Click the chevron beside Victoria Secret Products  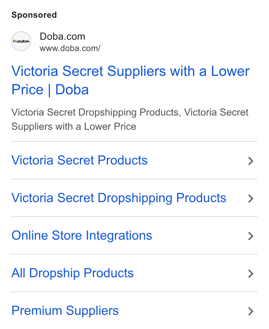tap(251, 161)
